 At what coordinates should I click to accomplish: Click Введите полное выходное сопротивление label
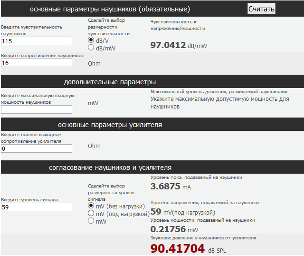tap(31, 138)
